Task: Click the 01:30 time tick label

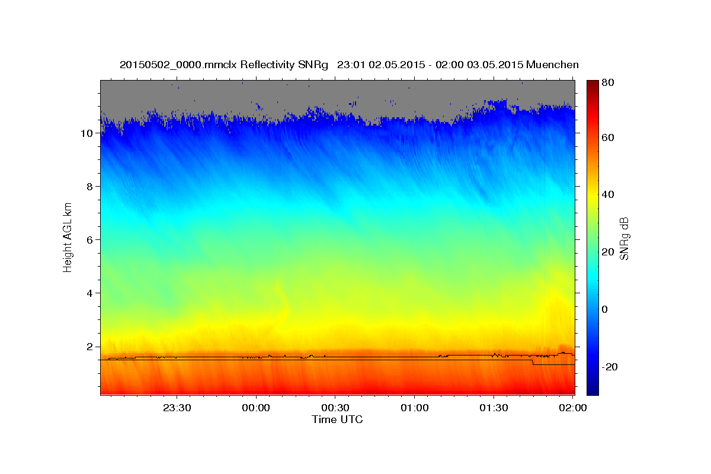Action: [x=494, y=408]
